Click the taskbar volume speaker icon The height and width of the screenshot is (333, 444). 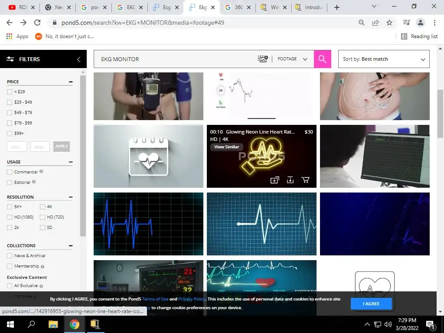(388, 324)
